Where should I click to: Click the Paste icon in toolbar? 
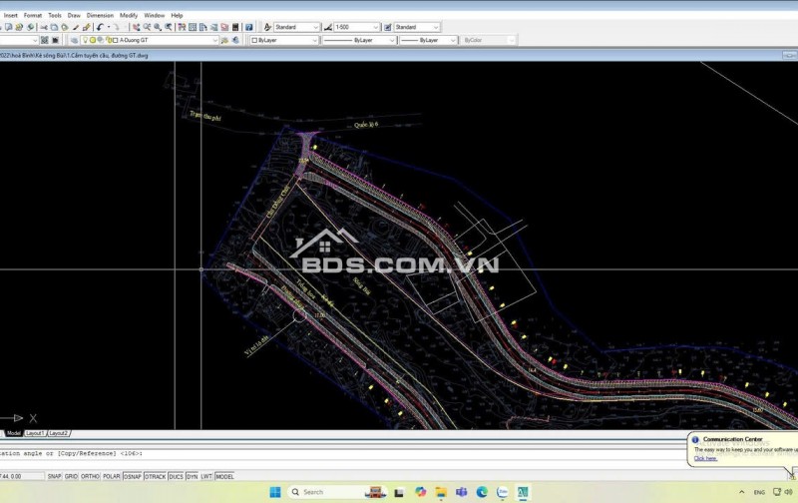click(x=65, y=27)
